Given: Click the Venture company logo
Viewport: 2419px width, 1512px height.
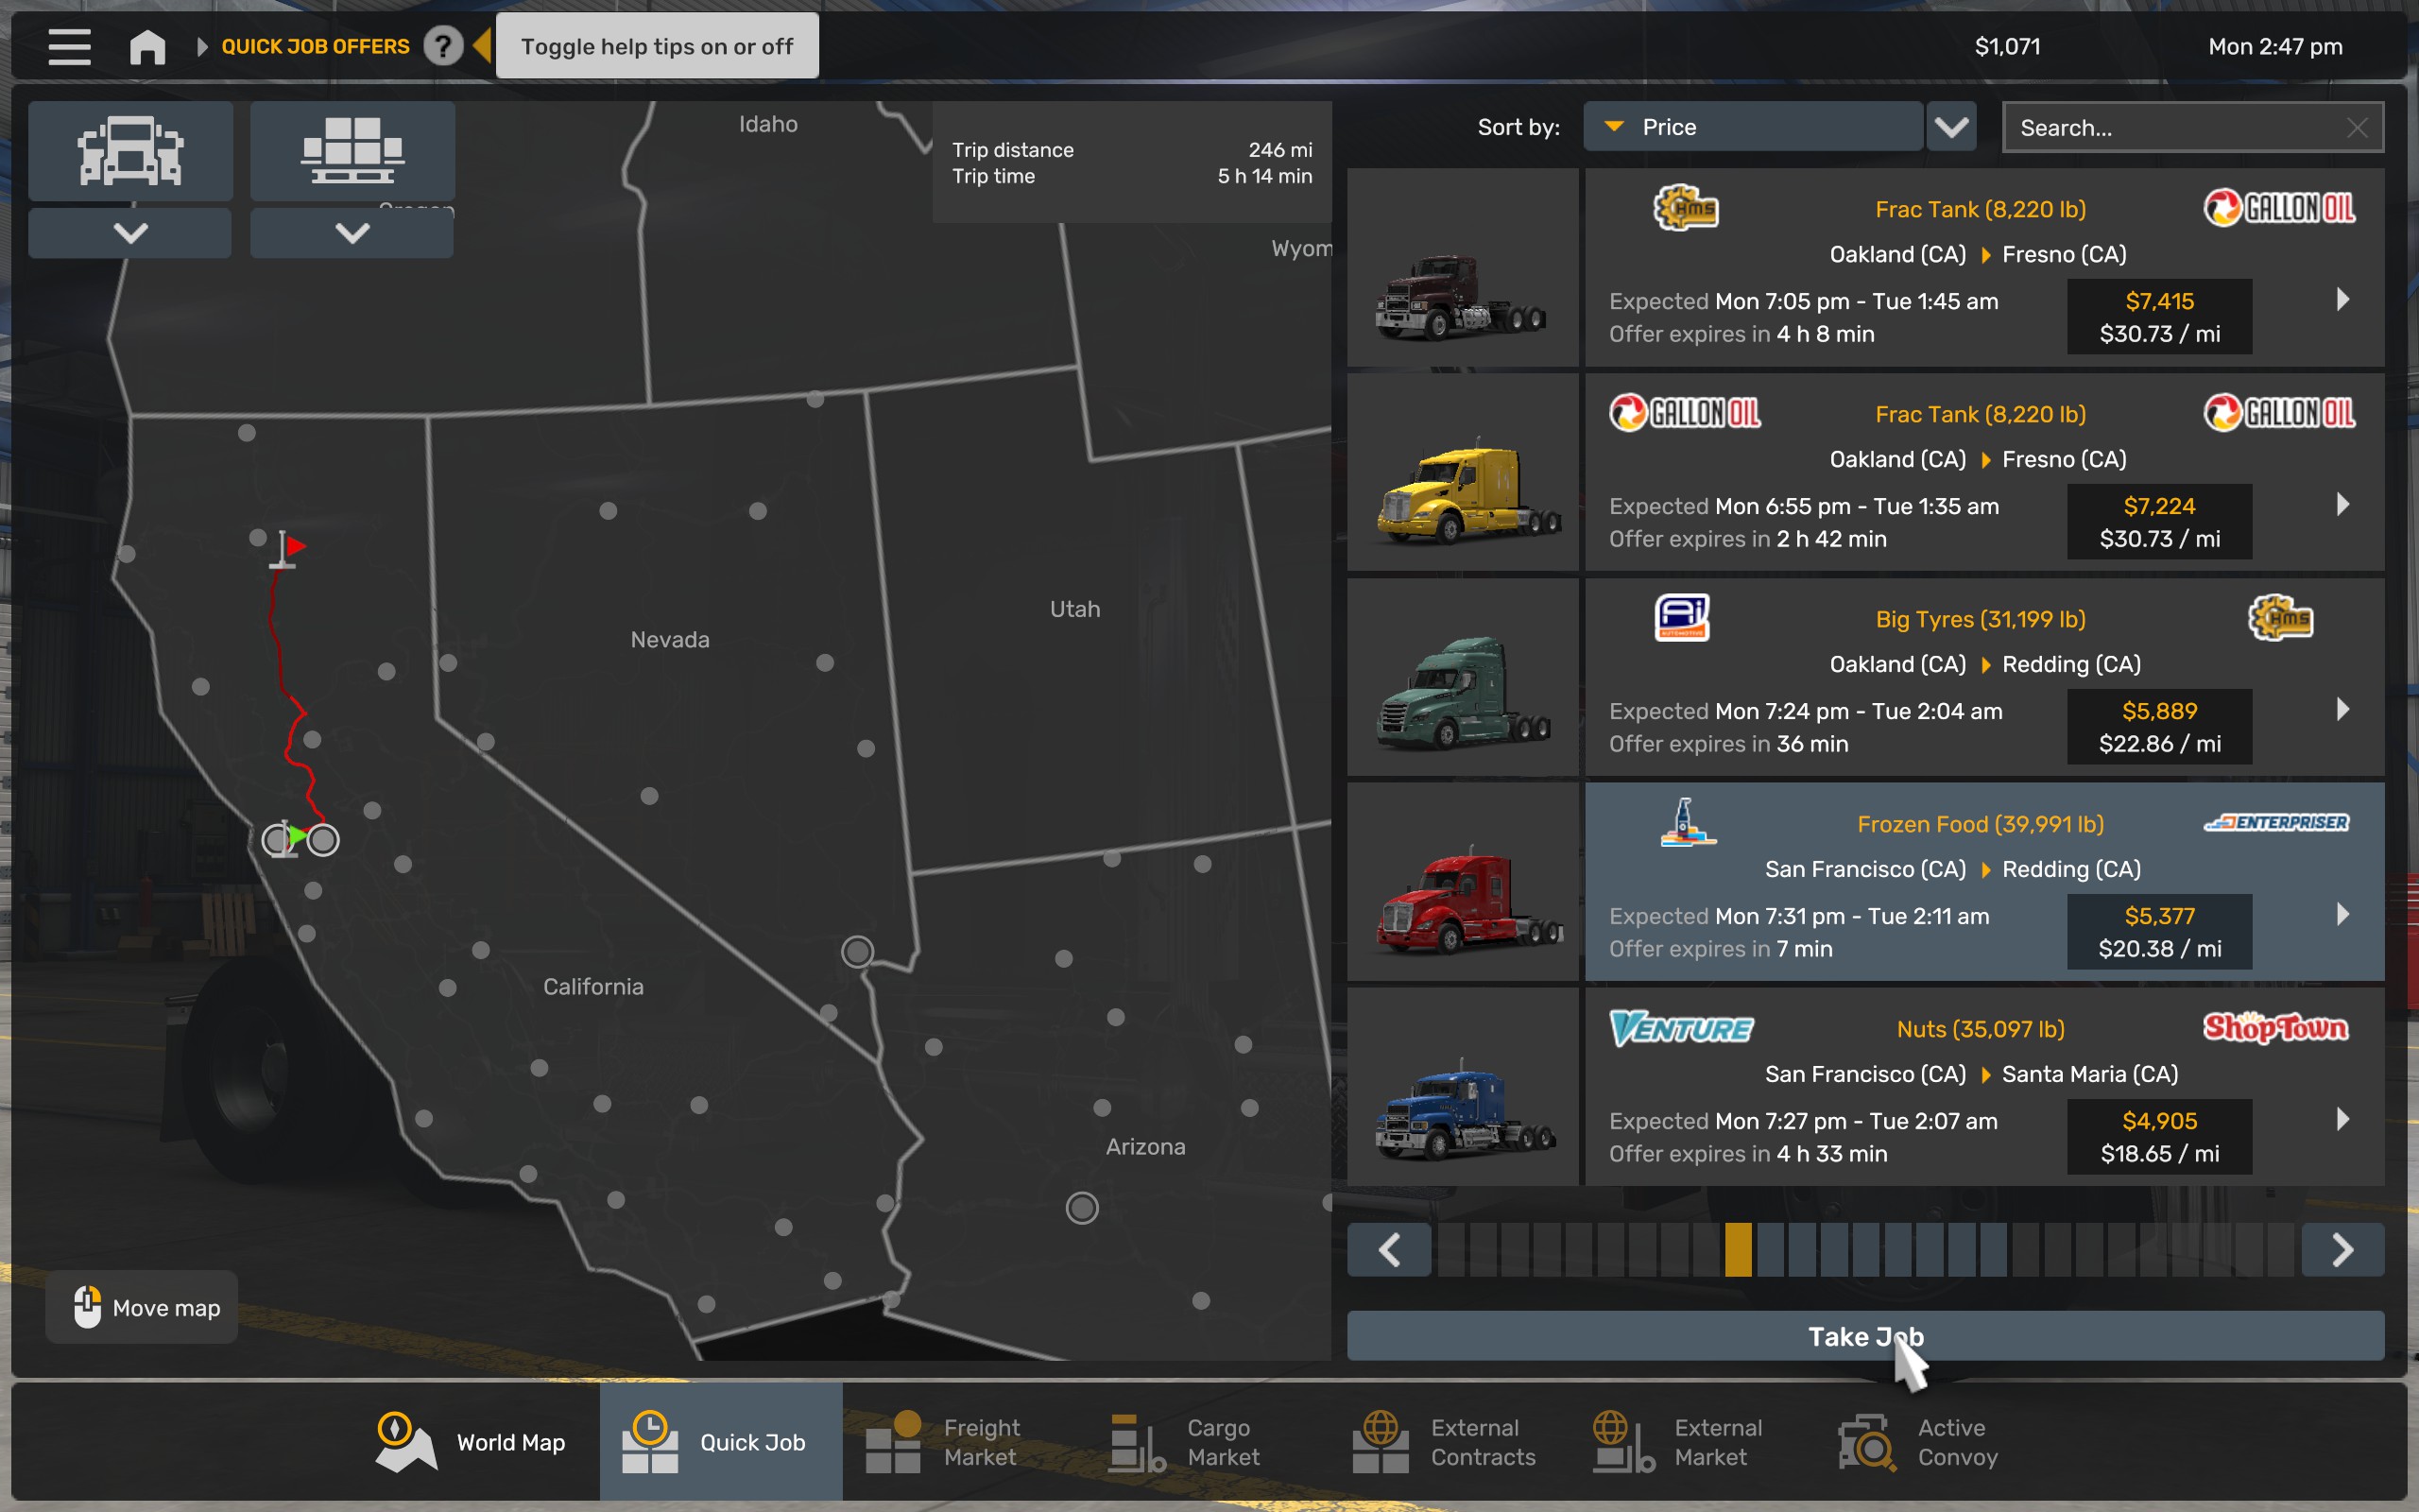Looking at the screenshot, I should click(x=1681, y=1028).
